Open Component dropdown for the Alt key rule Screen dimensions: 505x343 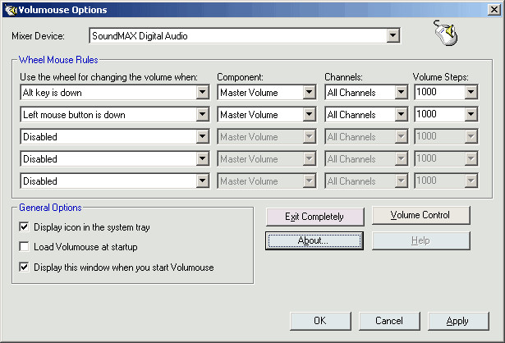point(309,93)
